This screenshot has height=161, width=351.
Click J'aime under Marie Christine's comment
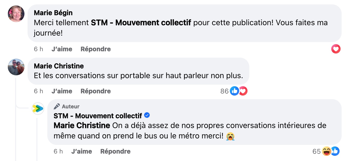coord(62,91)
